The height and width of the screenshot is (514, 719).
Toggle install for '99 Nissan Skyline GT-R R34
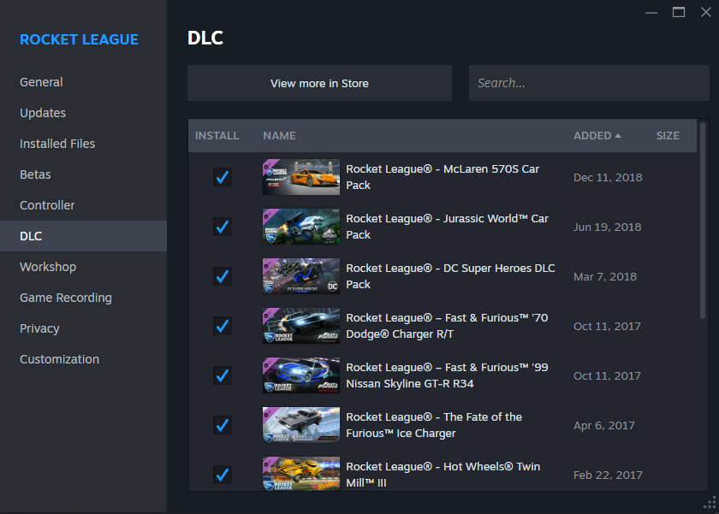pyautogui.click(x=222, y=375)
